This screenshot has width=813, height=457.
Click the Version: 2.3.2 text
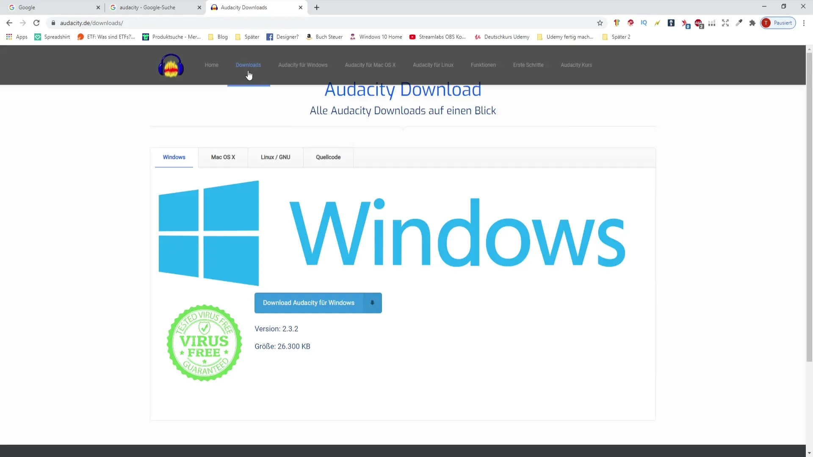point(277,329)
